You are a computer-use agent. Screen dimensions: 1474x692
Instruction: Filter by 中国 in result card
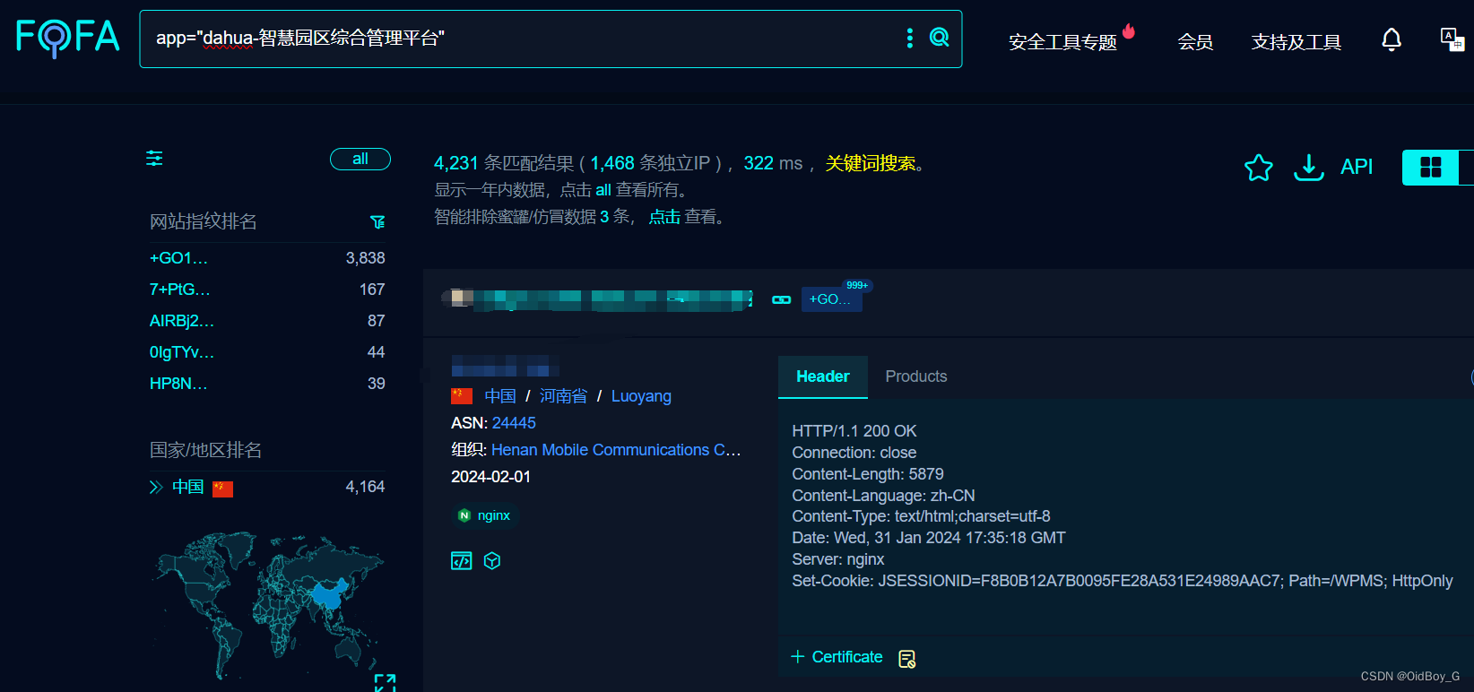(x=500, y=396)
